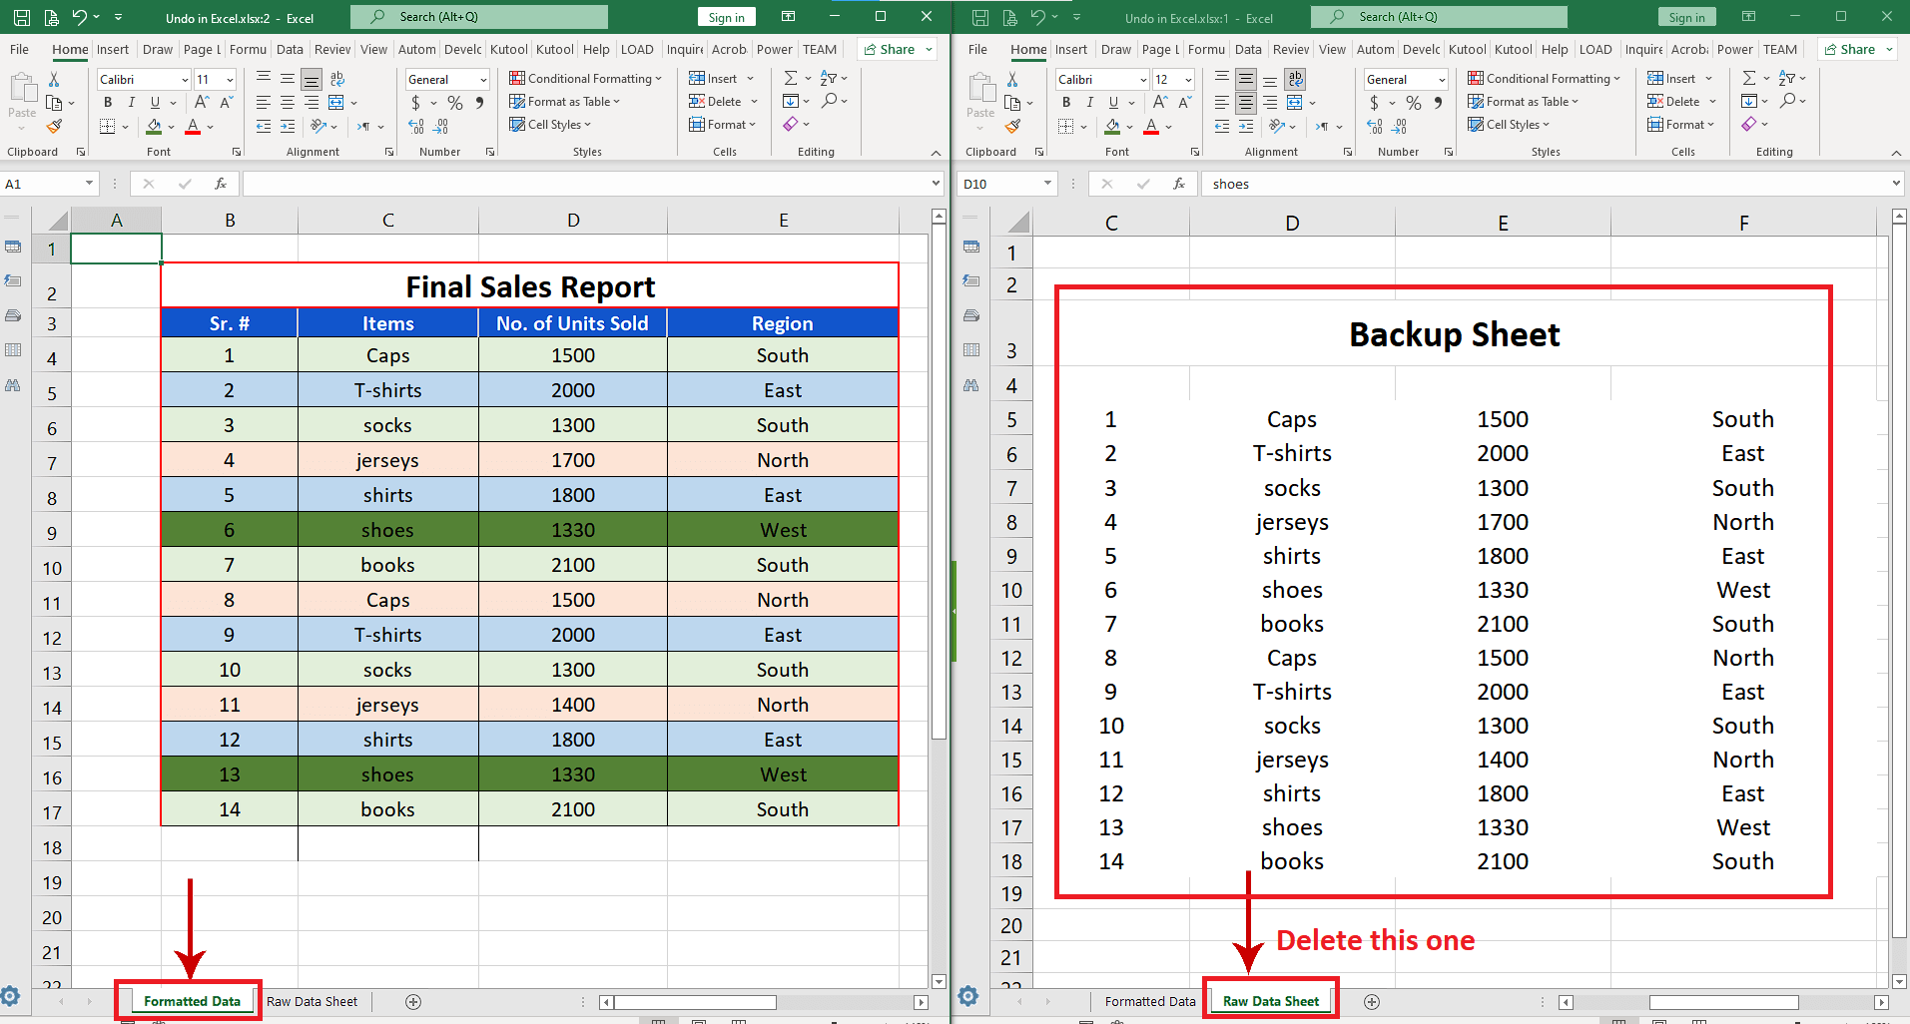This screenshot has height=1024, width=1910.
Task: Toggle bold formatting in left window
Action: 108,102
